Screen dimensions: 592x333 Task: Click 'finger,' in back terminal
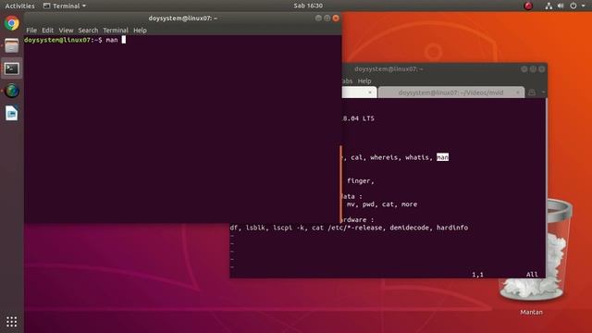click(x=361, y=181)
